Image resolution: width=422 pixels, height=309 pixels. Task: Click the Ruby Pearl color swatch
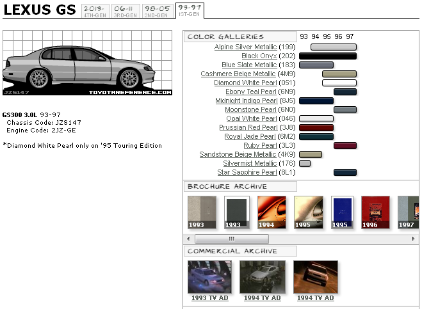click(345, 145)
